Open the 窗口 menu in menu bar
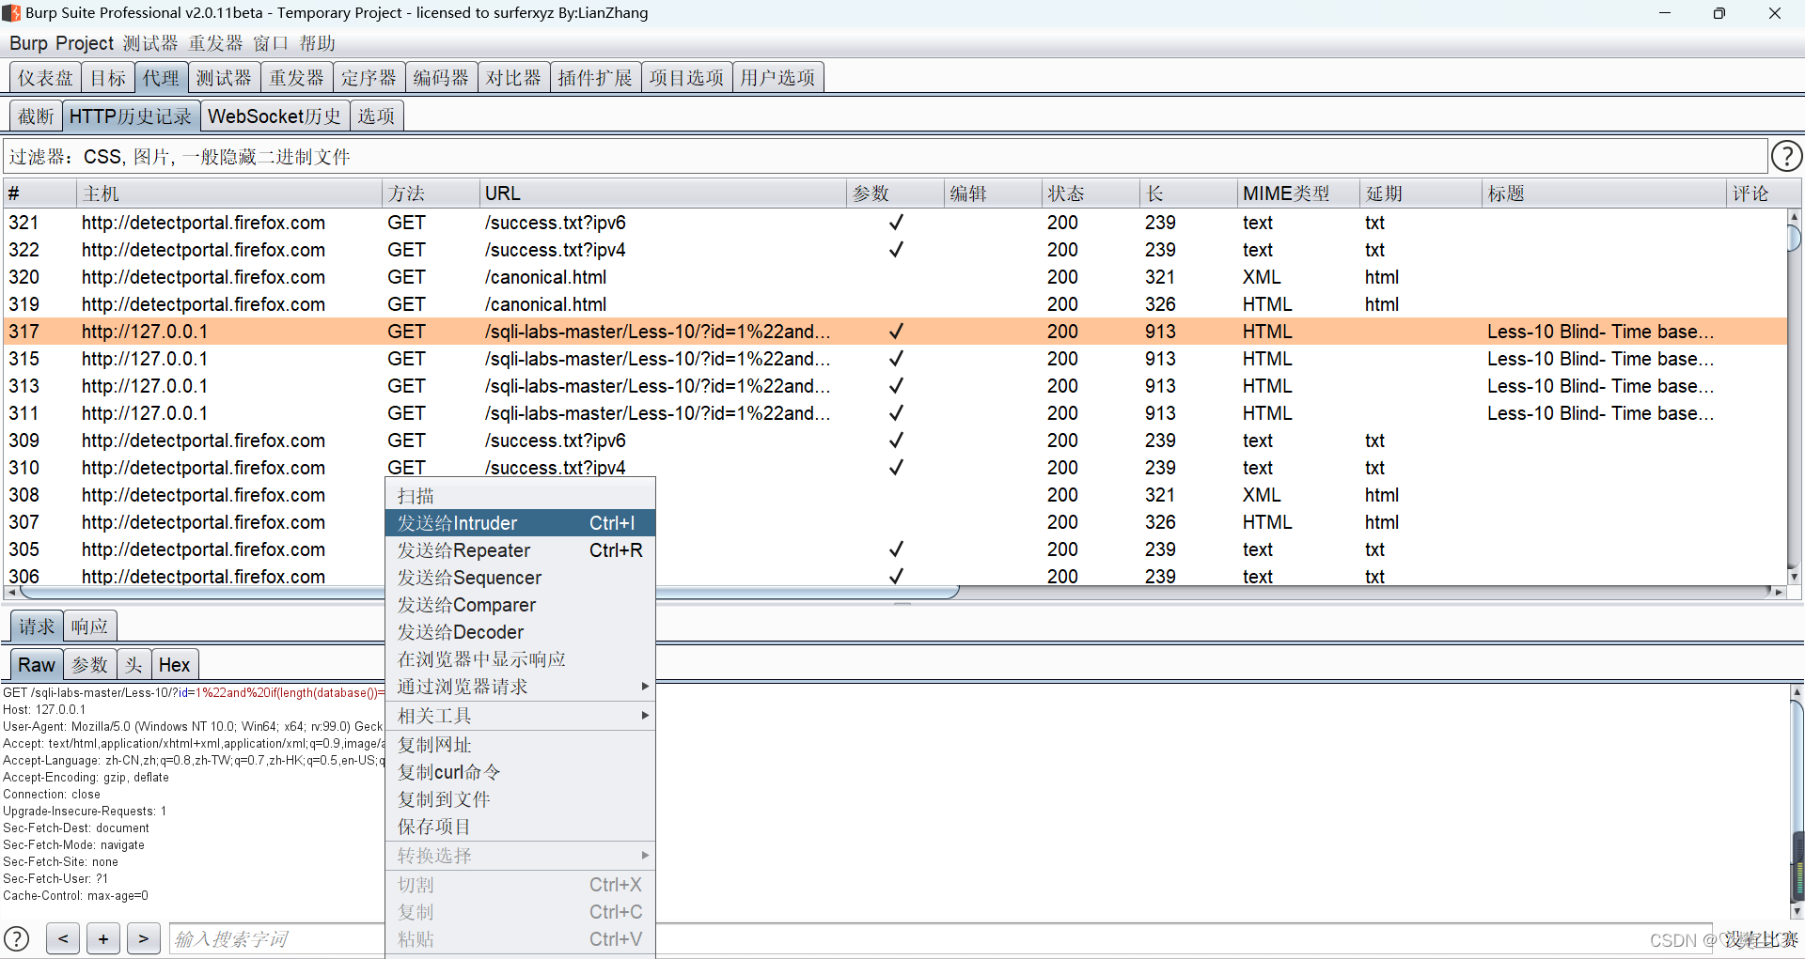The height and width of the screenshot is (959, 1805). pos(271,43)
